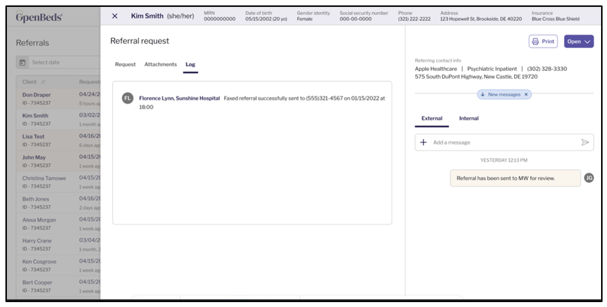Click the address 123 Hopewell St
This screenshot has width=607, height=307.
(481, 19)
